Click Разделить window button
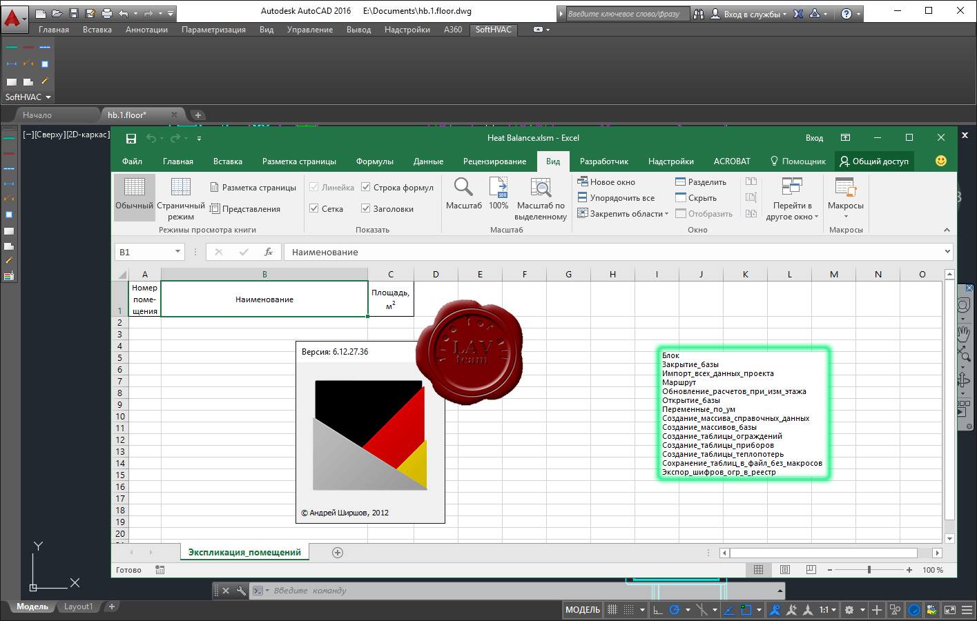Screen dimensions: 977x621 click(701, 182)
